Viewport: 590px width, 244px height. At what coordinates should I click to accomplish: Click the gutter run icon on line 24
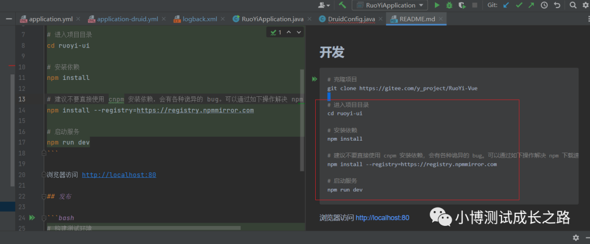32,218
